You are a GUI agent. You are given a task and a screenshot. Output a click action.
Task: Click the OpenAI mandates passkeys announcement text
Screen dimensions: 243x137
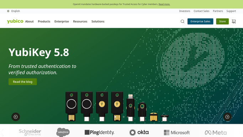pos(115,4)
